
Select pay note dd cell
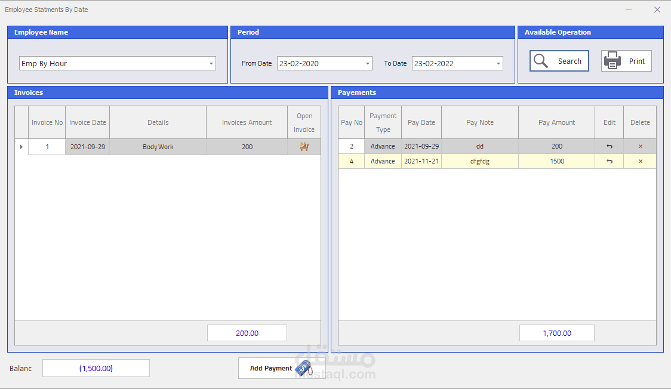pyautogui.click(x=480, y=146)
